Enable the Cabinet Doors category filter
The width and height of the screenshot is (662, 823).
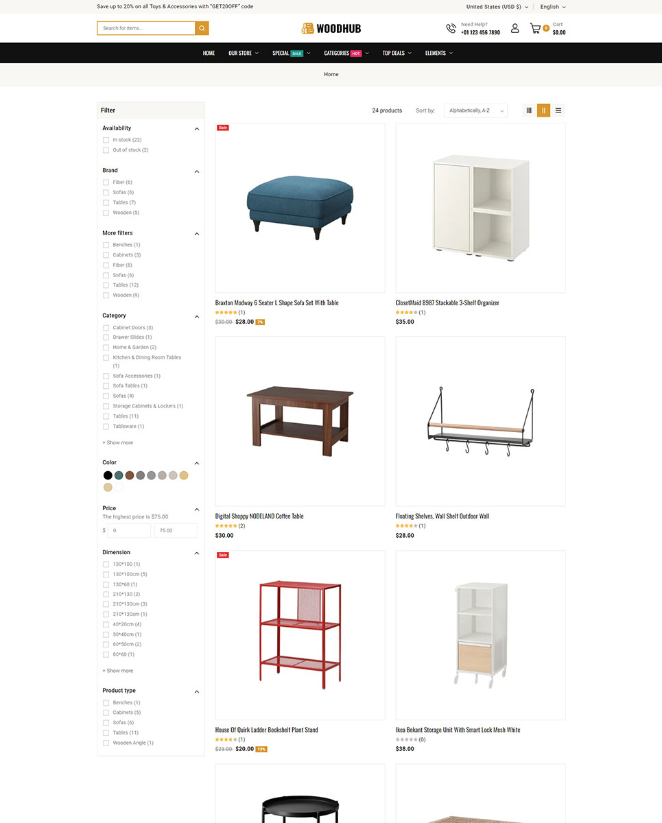[x=106, y=328]
